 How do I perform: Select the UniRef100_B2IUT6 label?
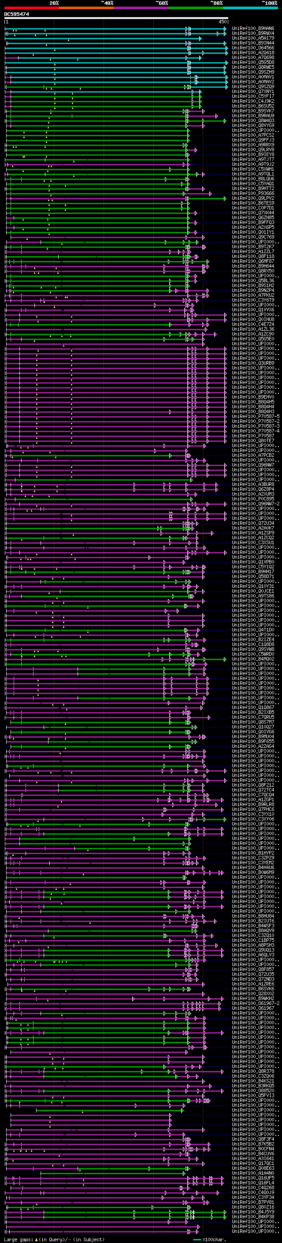pyautogui.click(x=253, y=921)
